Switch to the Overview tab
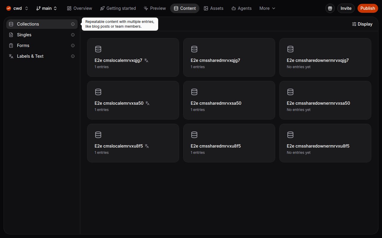 pos(80,8)
